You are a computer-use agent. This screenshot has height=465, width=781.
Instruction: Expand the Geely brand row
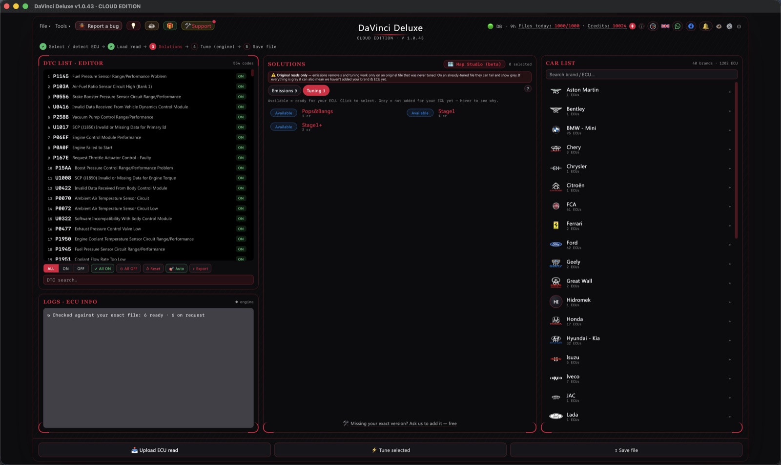click(641, 264)
